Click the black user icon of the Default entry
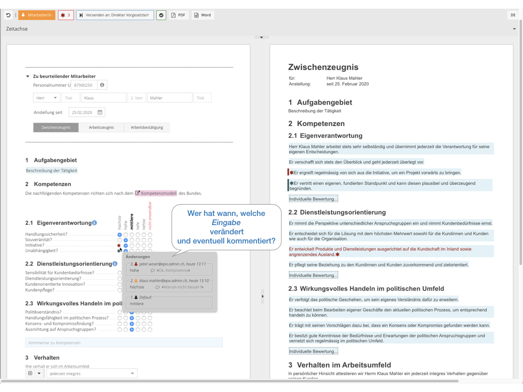The image size is (523, 392). (x=136, y=298)
